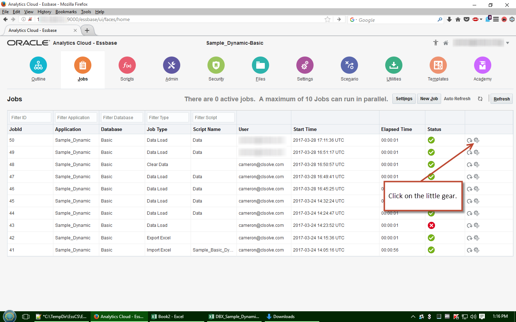
Task: Toggle the Auto Refresh icon
Action: (x=480, y=99)
